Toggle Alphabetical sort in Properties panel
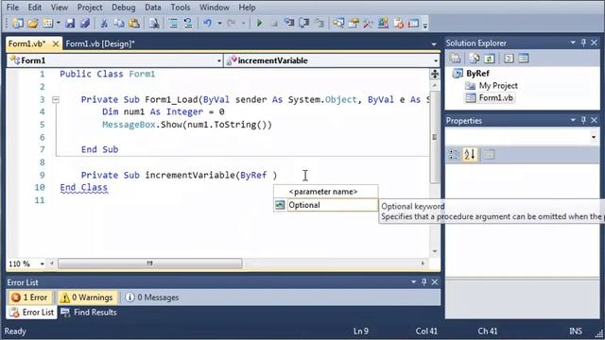The width and height of the screenshot is (605, 340). click(x=470, y=155)
